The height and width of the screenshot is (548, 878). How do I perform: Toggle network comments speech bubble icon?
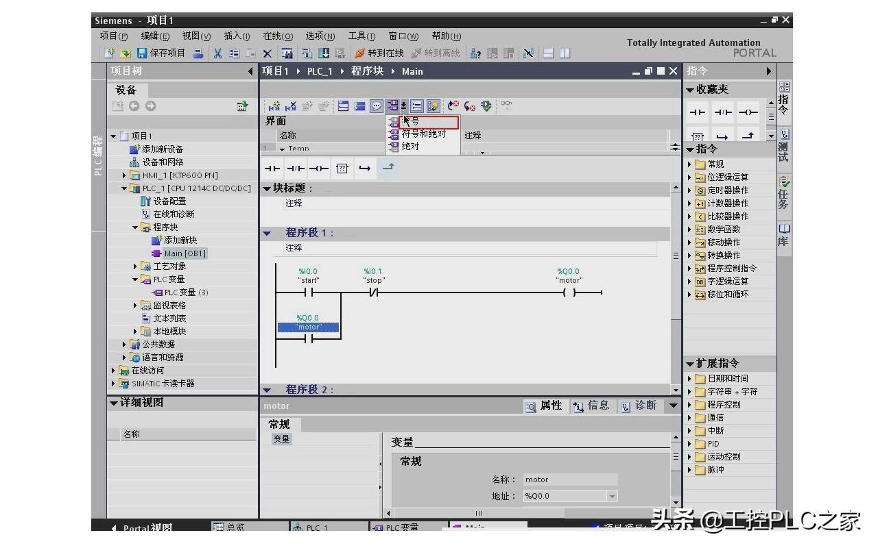pos(377,106)
